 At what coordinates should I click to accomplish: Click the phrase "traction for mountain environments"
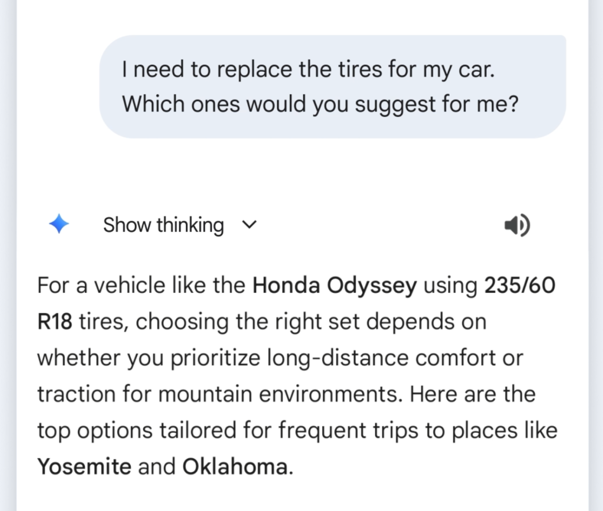pos(220,394)
